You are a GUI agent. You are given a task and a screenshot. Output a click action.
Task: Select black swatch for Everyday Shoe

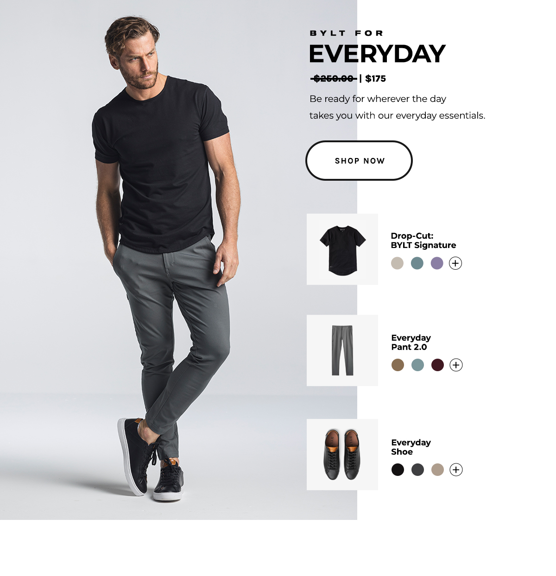398,470
